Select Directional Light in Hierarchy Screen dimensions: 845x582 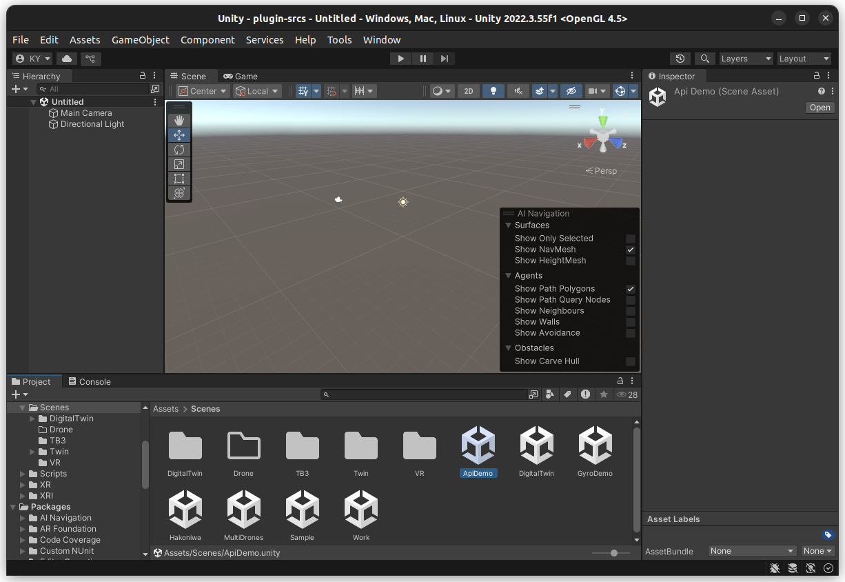pos(92,124)
